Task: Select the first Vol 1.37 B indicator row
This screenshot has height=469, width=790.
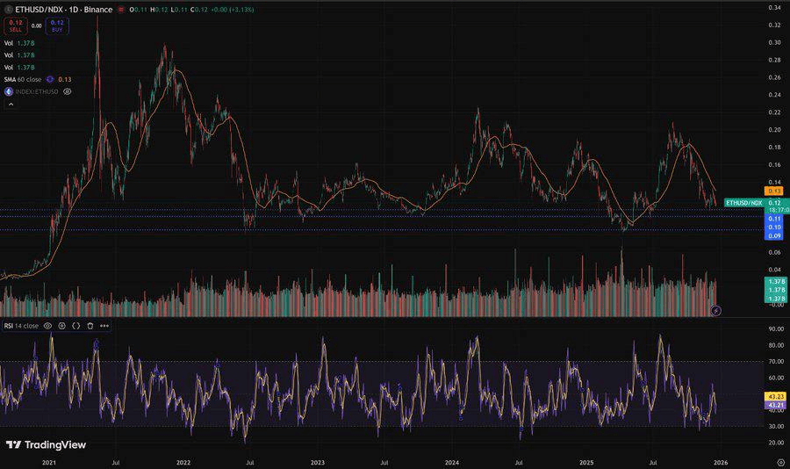Action: (x=19, y=43)
